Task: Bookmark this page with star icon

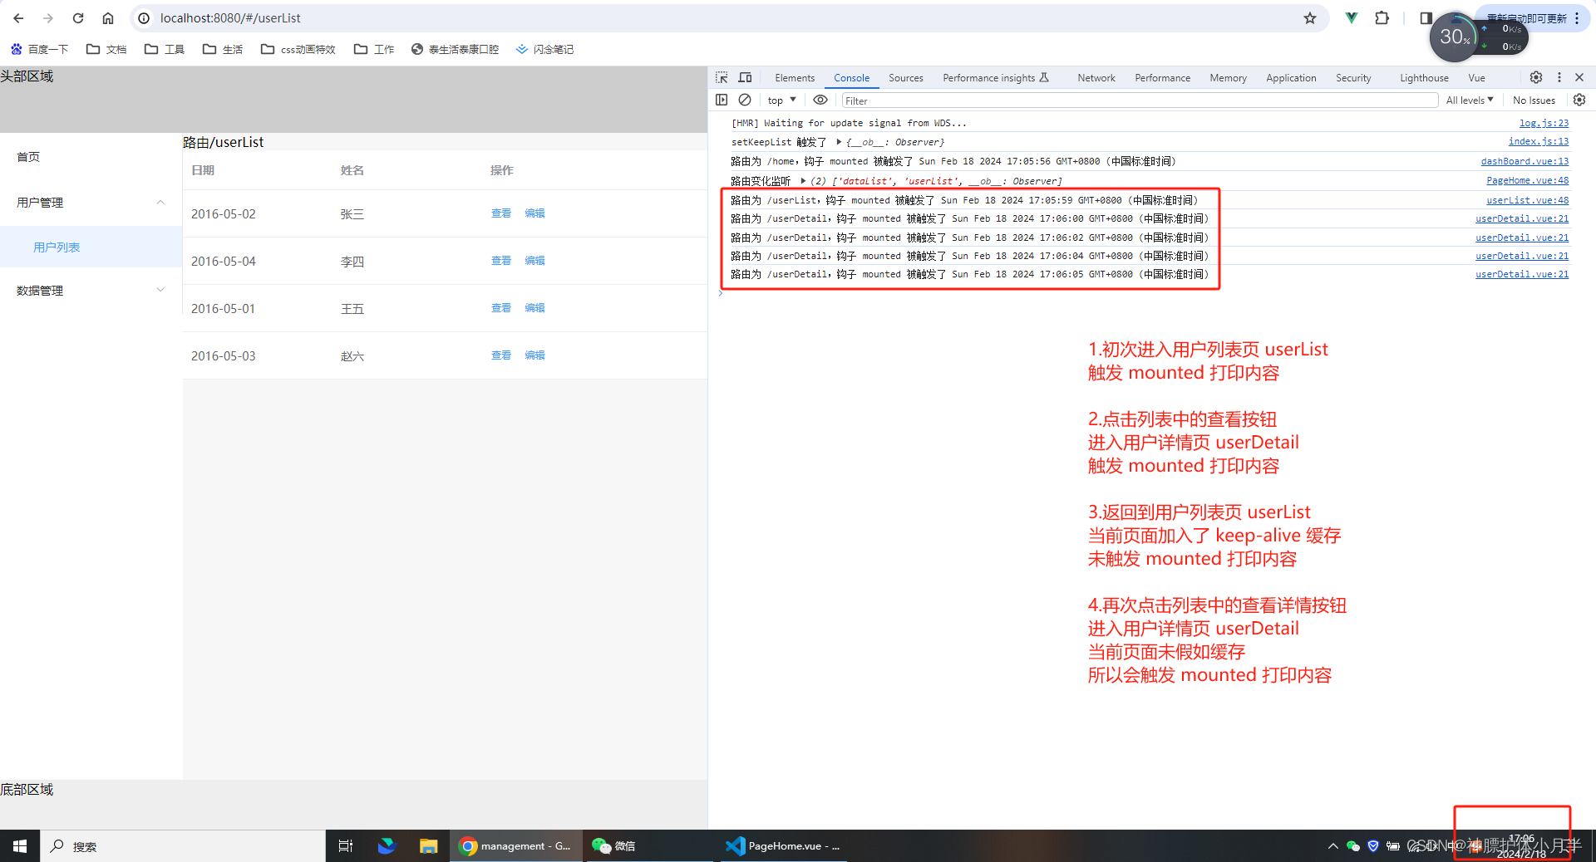Action: tap(1310, 18)
